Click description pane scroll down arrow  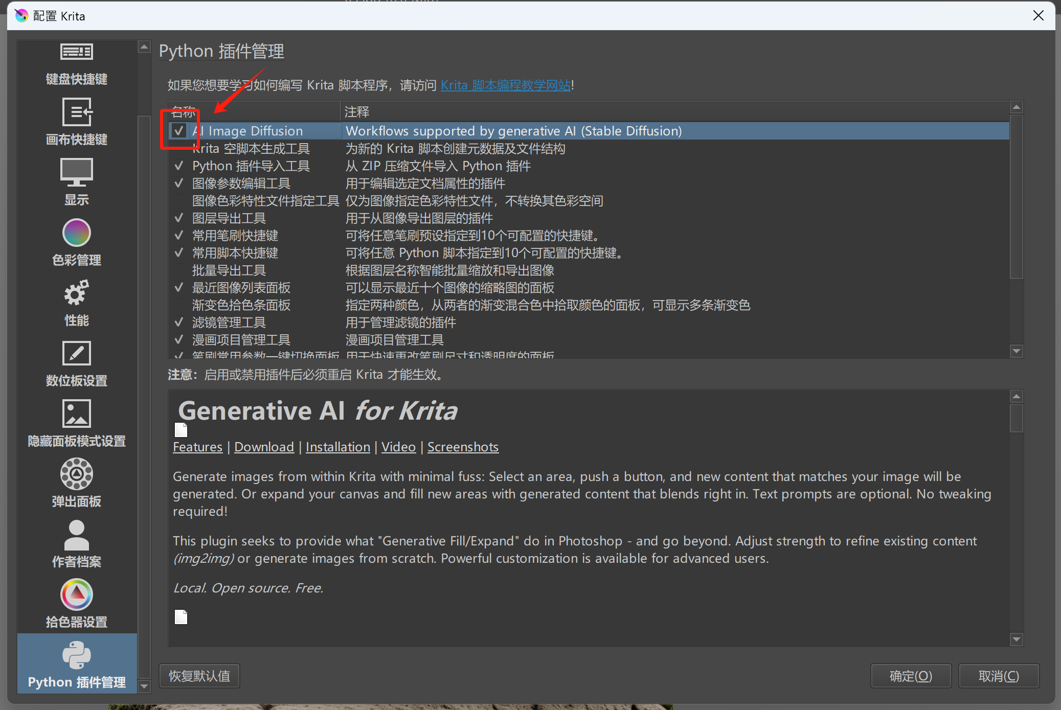[x=1017, y=639]
